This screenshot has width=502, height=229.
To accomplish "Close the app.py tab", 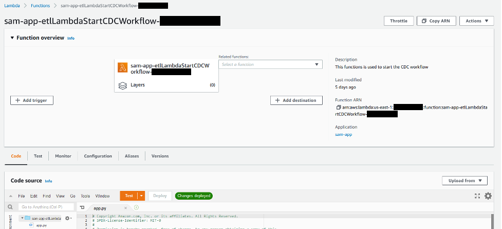I will click(x=125, y=208).
